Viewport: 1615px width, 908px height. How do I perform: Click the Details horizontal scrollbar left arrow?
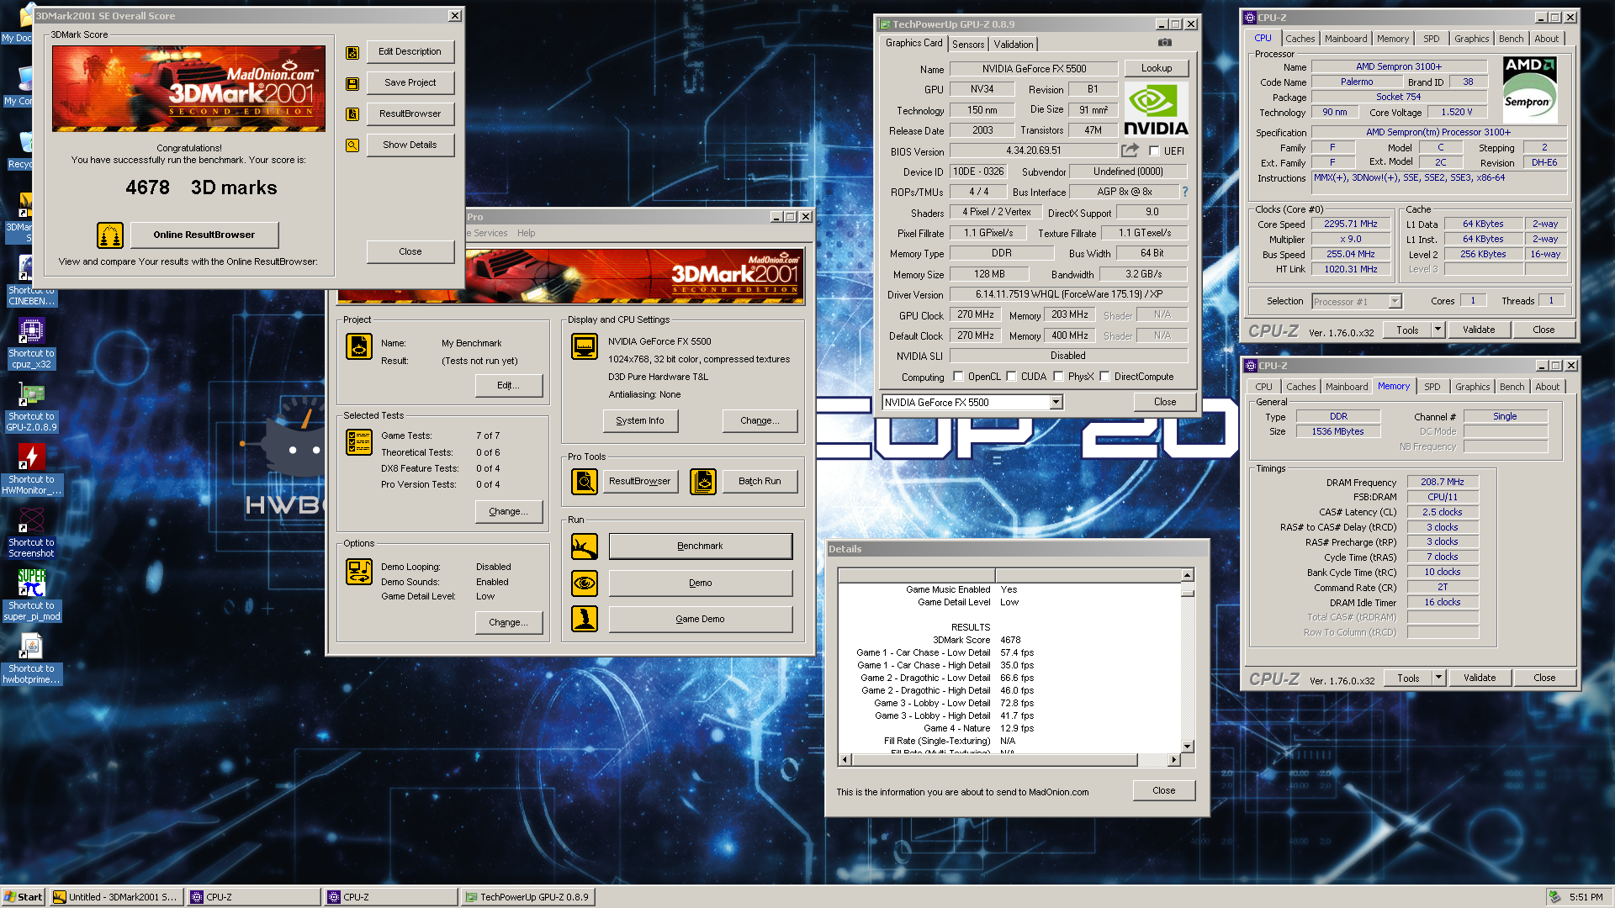(845, 760)
